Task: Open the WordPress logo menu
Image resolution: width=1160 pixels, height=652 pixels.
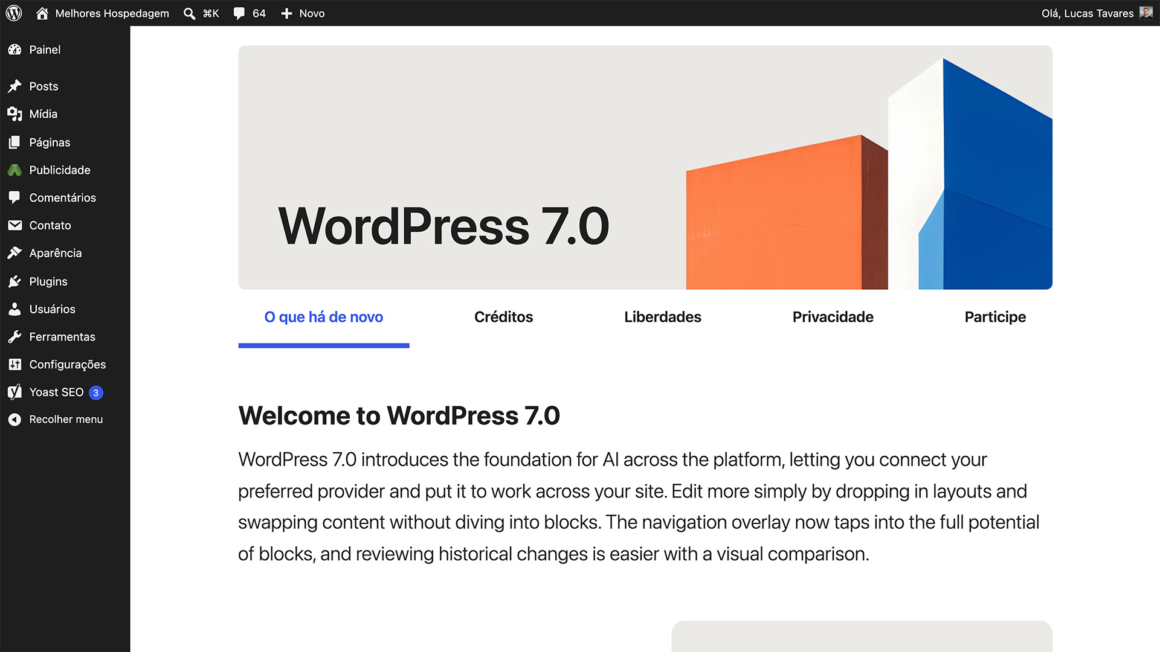Action: [14, 13]
